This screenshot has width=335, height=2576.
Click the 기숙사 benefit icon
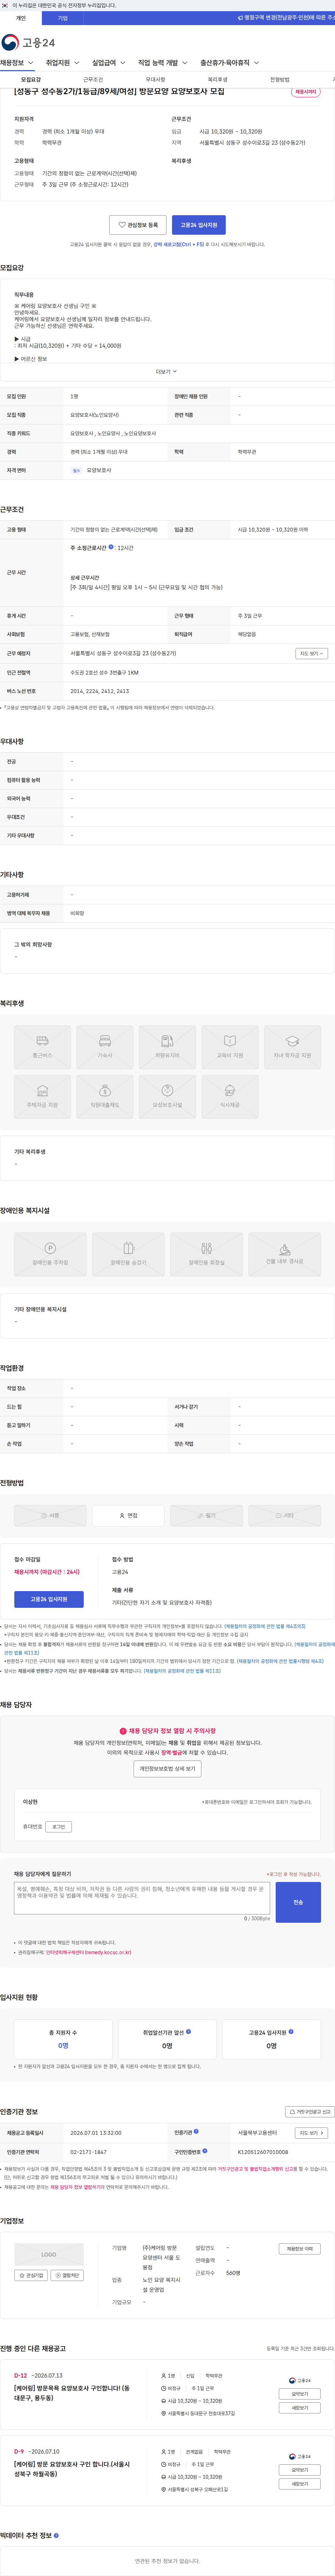coord(105,1047)
